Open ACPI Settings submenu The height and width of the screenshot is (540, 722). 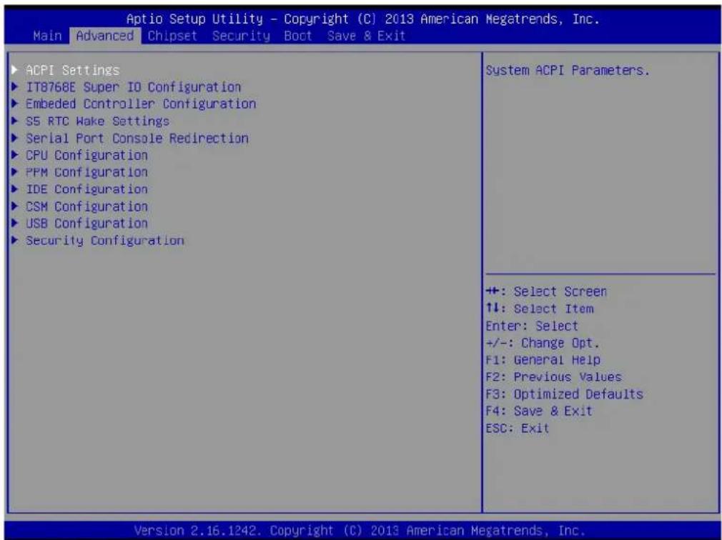click(x=72, y=71)
